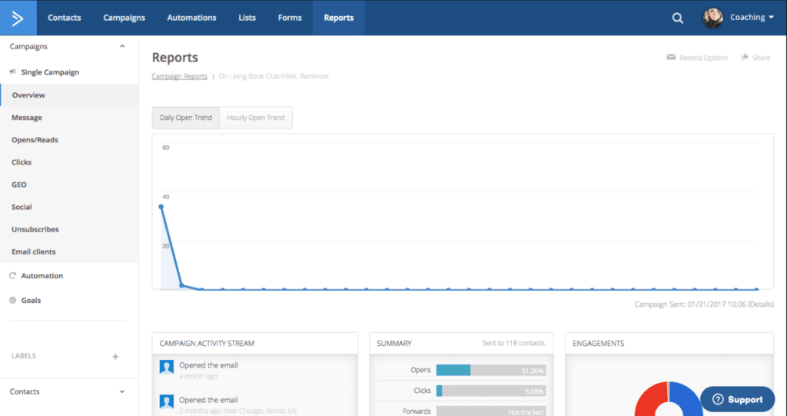
Task: Select Overview in the sidebar
Action: [69, 95]
